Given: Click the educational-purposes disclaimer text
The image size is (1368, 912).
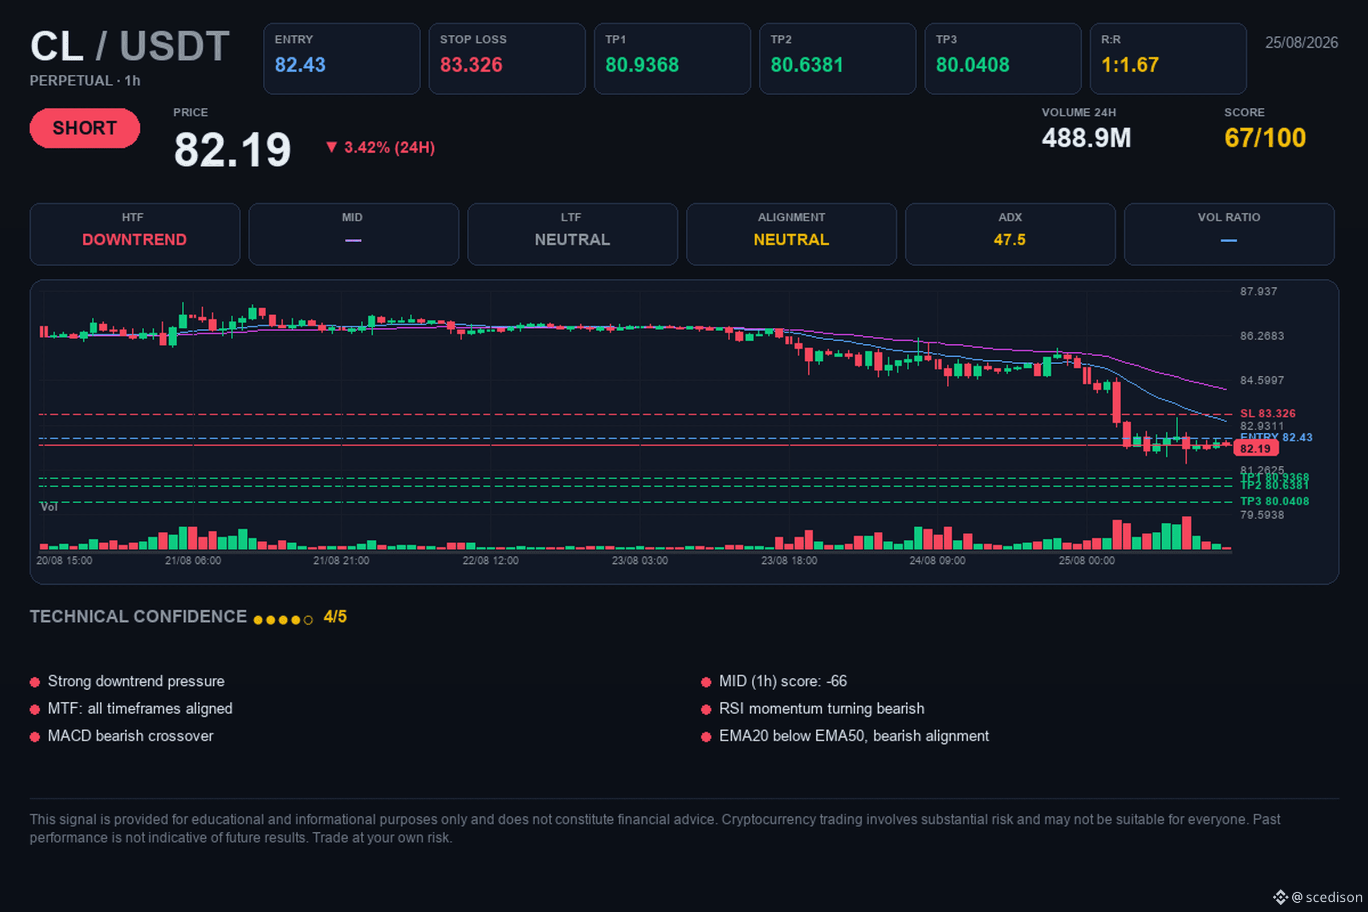Looking at the screenshot, I should click(655, 828).
